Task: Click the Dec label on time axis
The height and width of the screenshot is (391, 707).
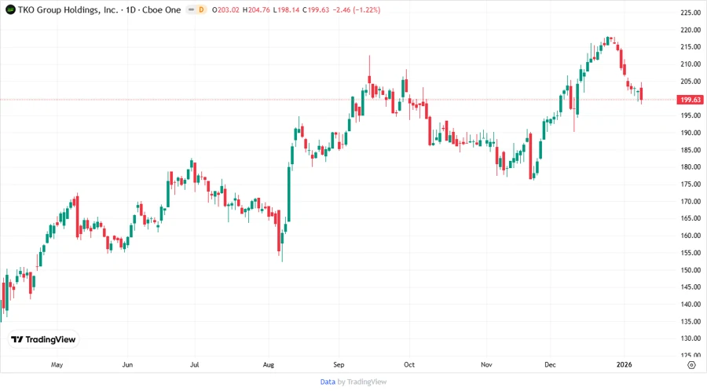Action: [x=550, y=364]
